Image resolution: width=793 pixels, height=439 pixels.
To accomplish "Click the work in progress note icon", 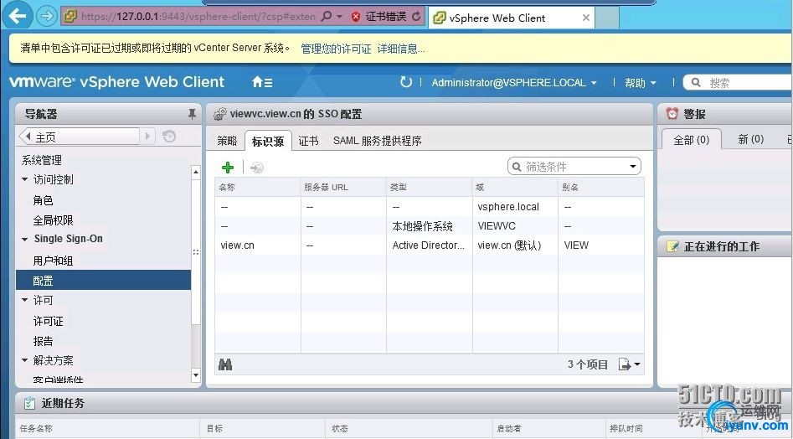I will [672, 246].
